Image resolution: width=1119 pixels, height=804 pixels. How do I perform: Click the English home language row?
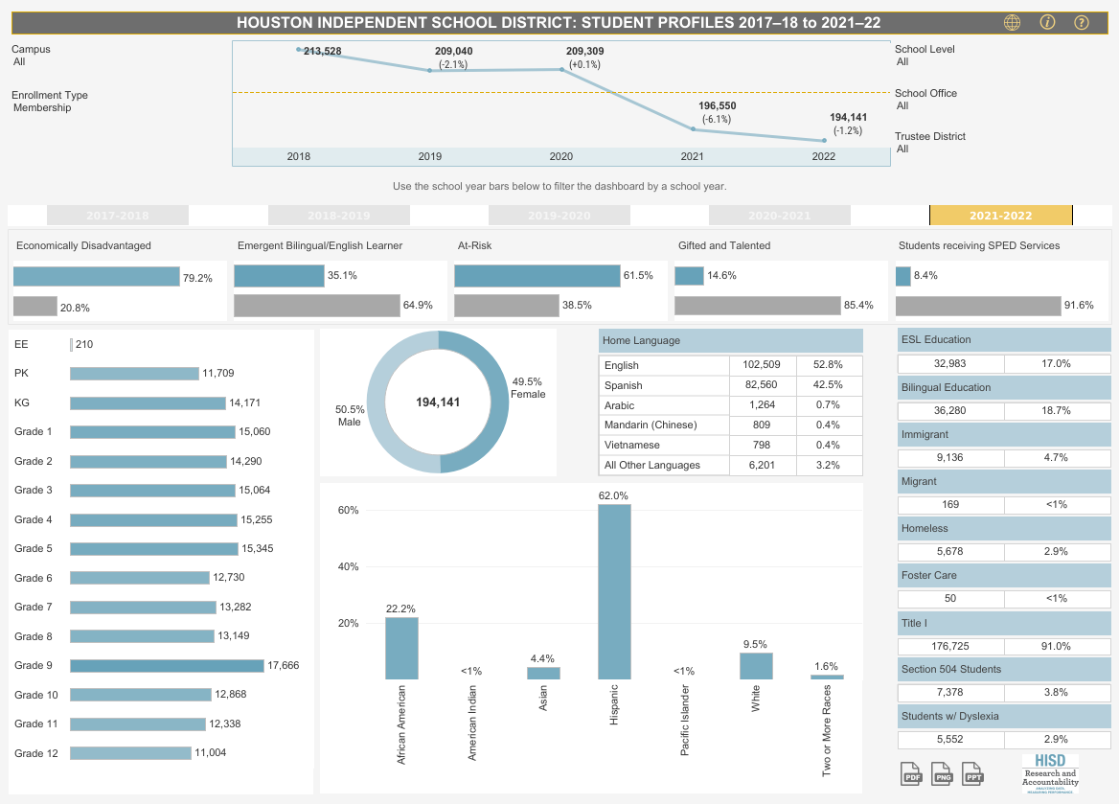click(x=731, y=365)
